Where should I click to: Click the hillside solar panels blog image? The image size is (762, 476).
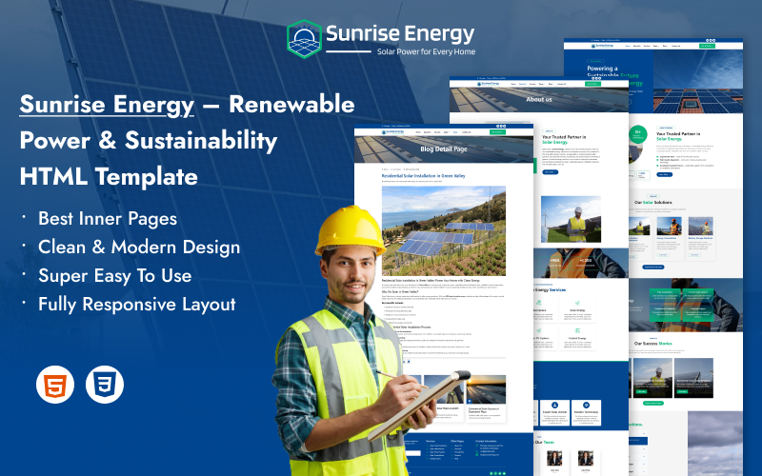pyautogui.click(x=443, y=230)
